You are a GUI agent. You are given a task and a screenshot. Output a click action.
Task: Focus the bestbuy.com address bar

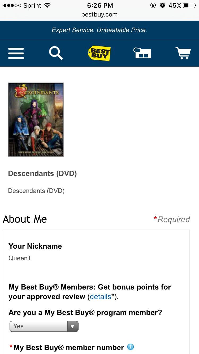tap(99, 14)
